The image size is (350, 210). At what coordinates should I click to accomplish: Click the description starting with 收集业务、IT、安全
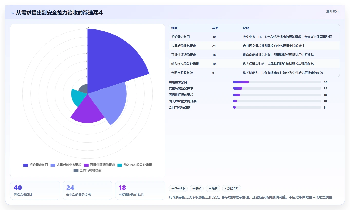(x=287, y=37)
